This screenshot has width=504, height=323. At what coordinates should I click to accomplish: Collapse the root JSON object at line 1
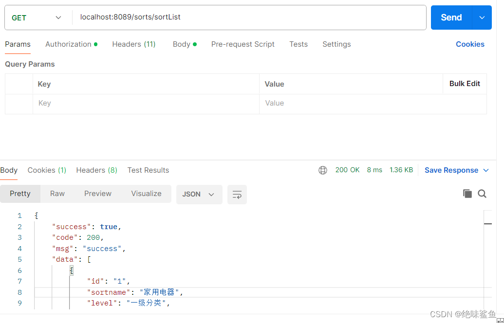pos(36,215)
